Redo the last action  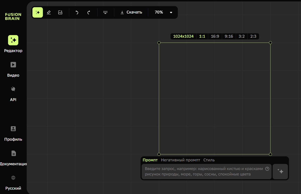tap(89, 12)
